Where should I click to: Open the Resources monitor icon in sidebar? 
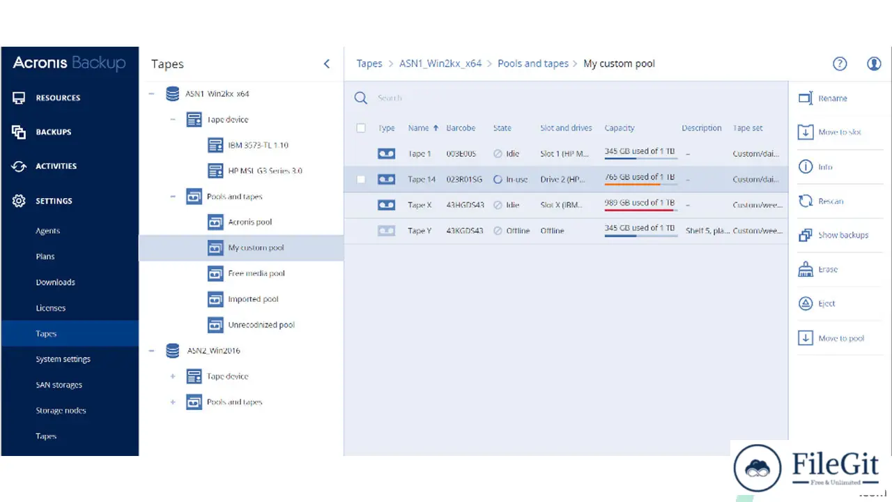[20, 98]
